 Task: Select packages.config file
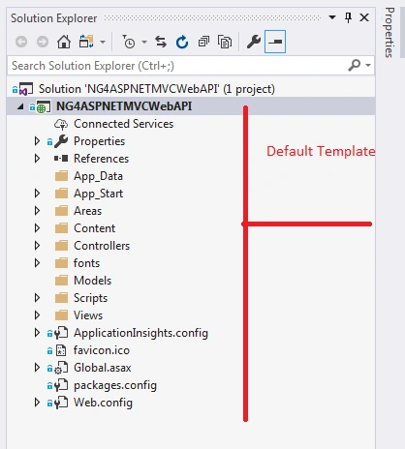pos(115,385)
